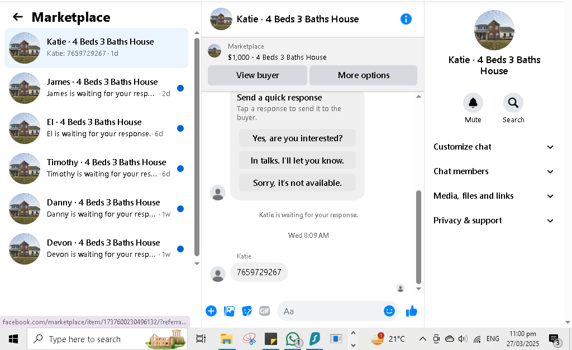Click the back arrow next to Marketplace
Screen dimensions: 572x350
click(x=17, y=17)
